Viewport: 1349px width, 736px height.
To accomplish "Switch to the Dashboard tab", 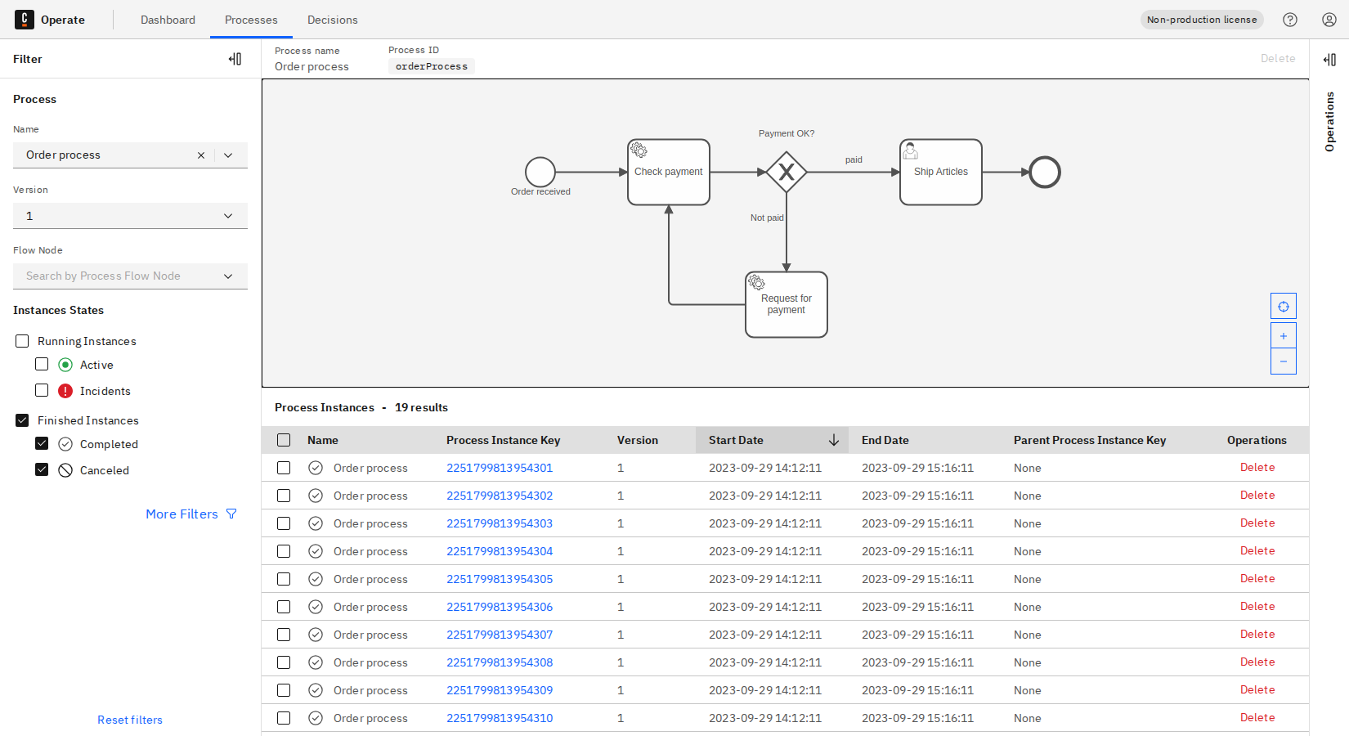I will tap(168, 20).
